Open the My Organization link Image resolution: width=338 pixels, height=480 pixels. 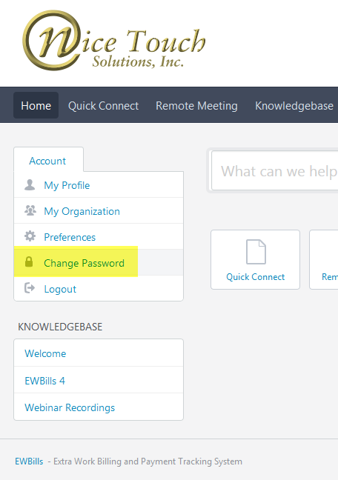[x=82, y=211]
